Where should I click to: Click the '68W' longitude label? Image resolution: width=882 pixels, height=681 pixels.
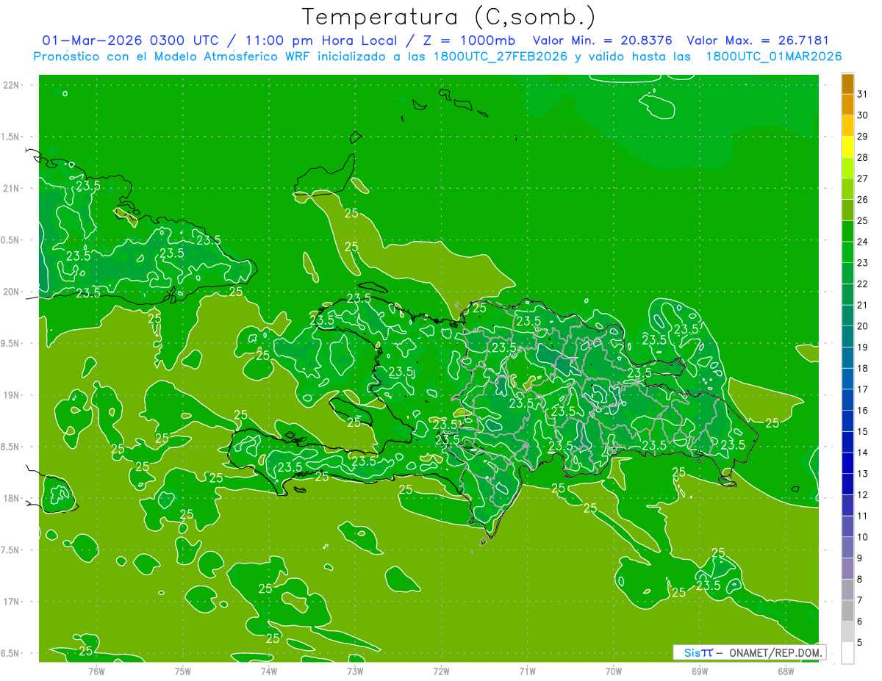(785, 671)
